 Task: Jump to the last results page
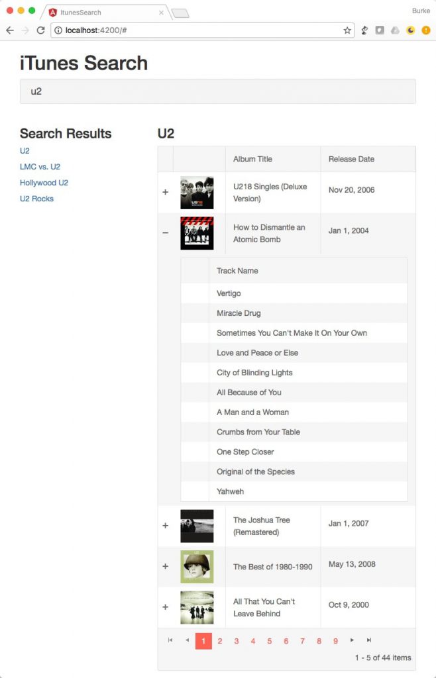[x=368, y=640]
